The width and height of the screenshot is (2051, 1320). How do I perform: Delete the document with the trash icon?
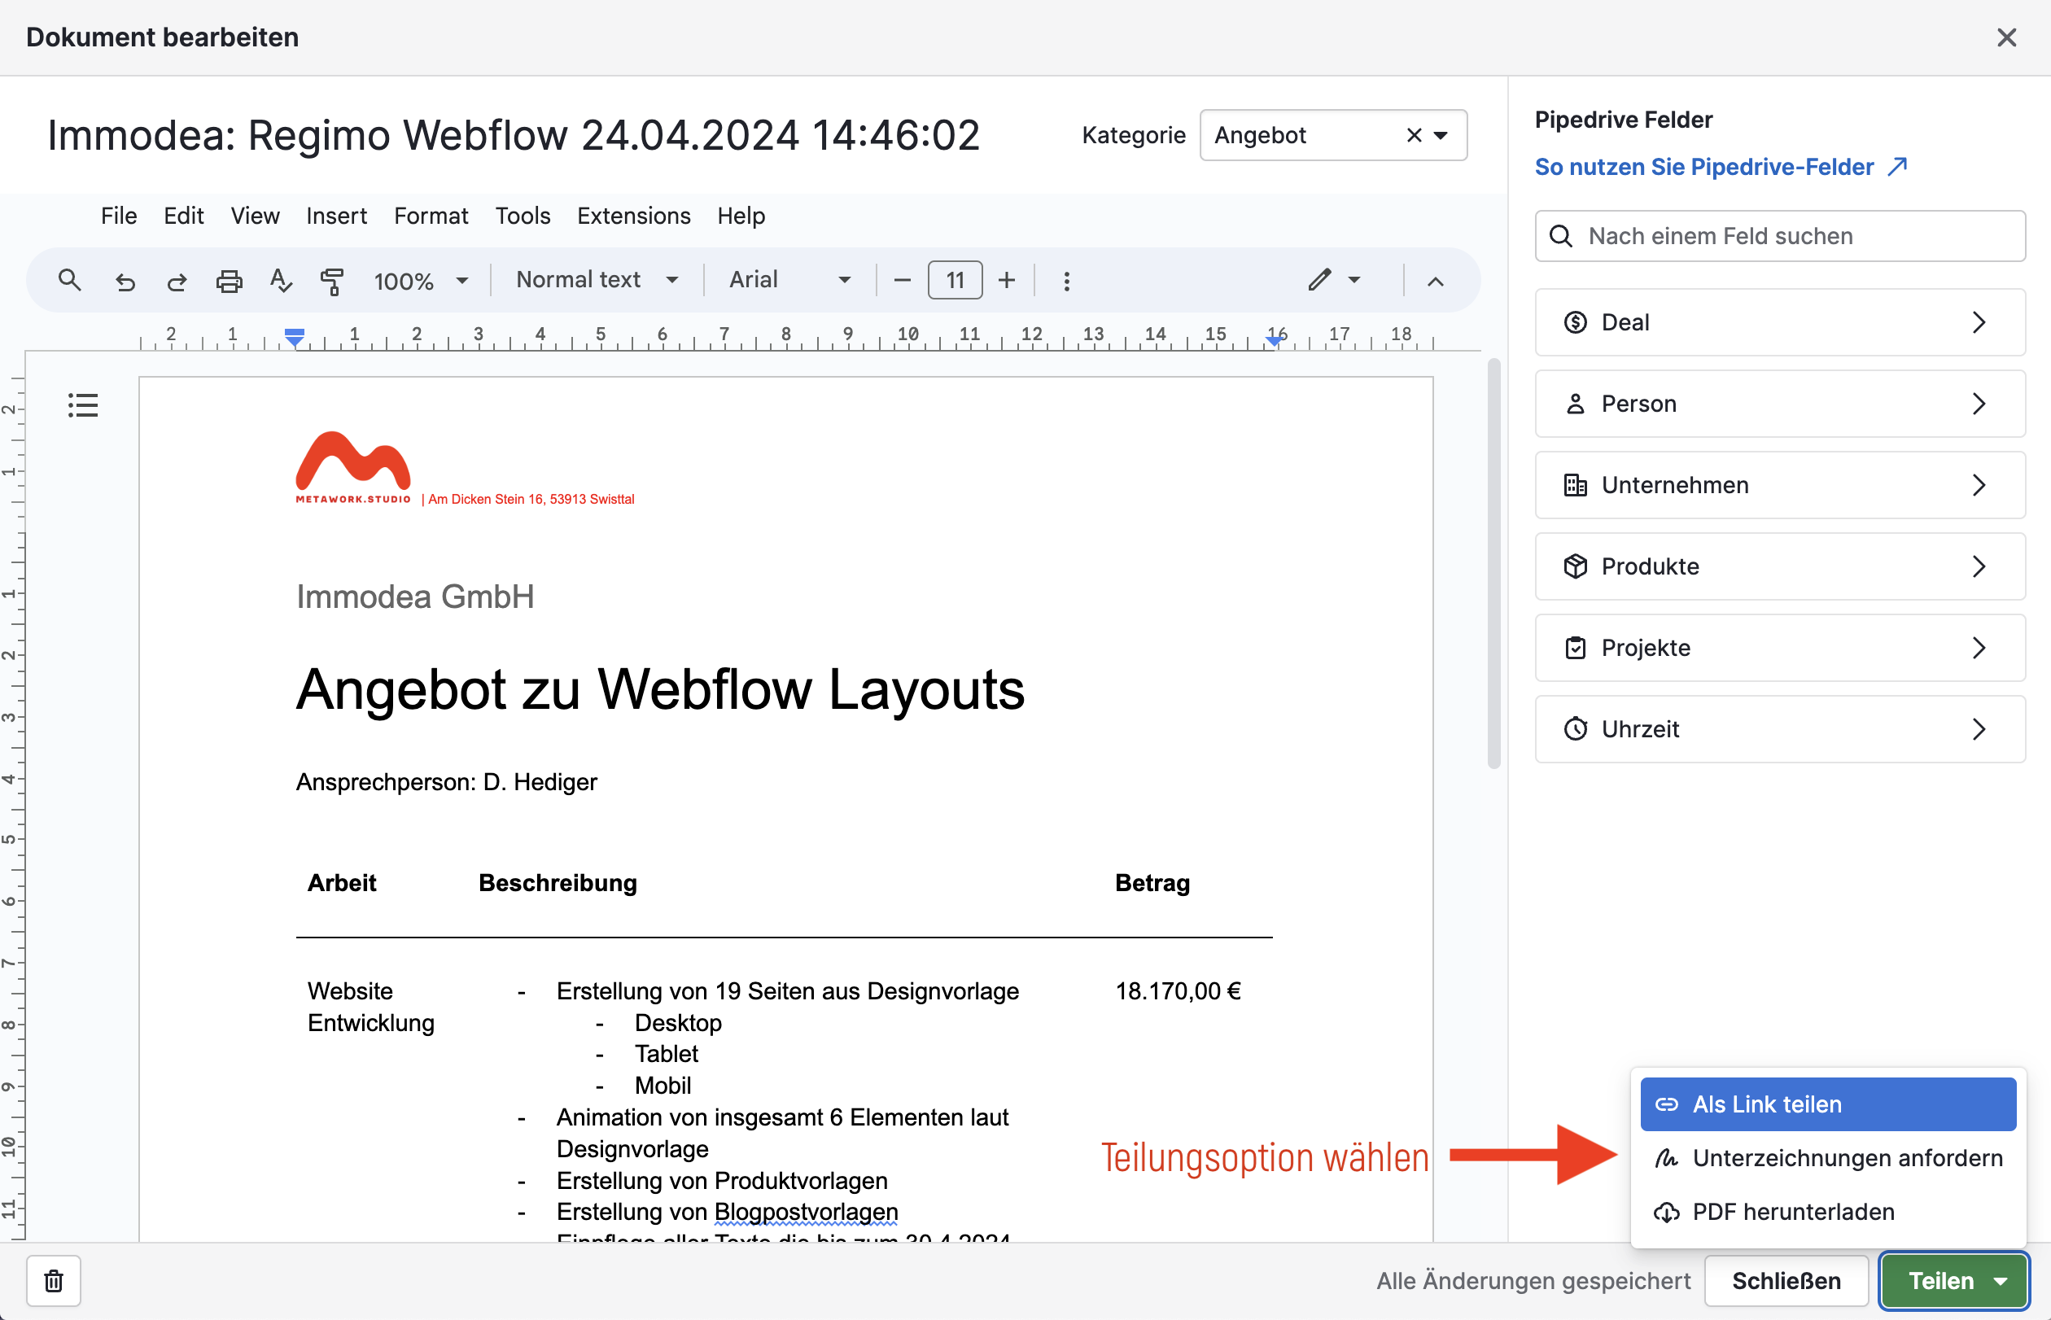point(54,1281)
